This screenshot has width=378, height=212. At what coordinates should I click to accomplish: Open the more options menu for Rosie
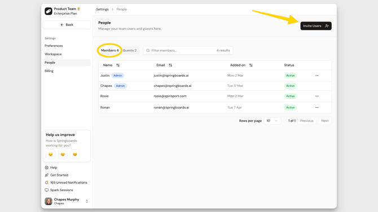coord(317,96)
